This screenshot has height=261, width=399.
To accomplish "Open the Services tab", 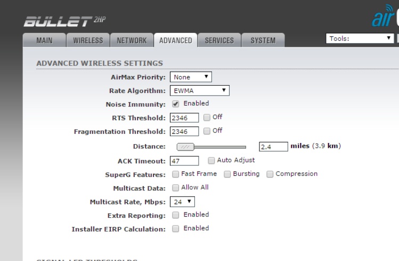I will coord(219,40).
